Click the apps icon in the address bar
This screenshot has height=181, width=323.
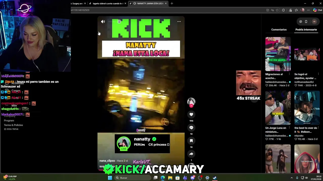[x=267, y=10]
